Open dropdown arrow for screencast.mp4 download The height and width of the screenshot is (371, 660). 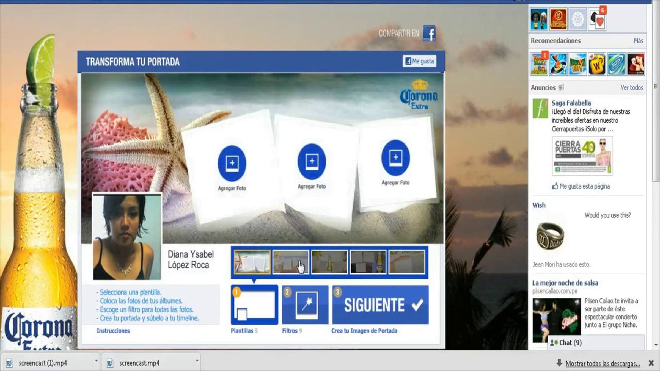pos(197,360)
